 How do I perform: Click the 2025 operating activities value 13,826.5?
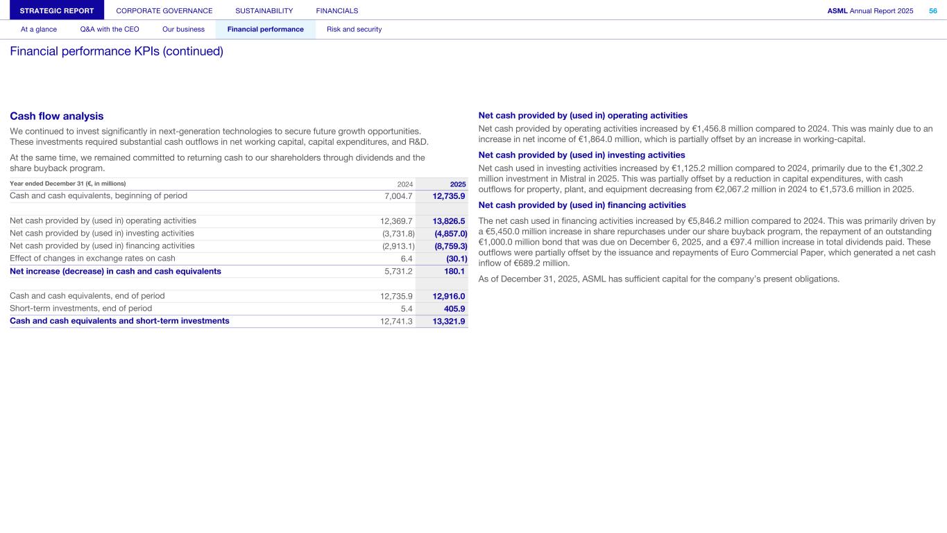point(448,221)
